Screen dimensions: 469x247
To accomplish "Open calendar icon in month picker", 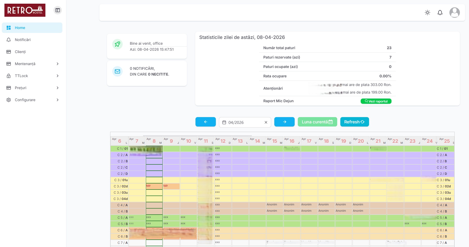I will [x=224, y=122].
